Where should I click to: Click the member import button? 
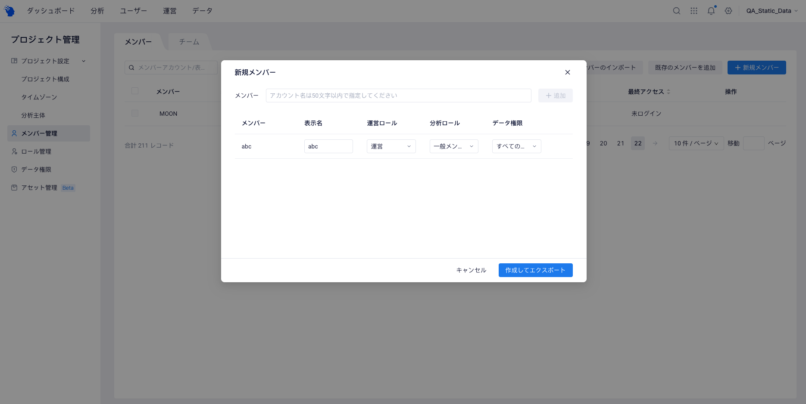[x=615, y=68]
